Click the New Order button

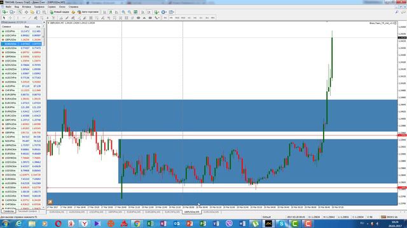tap(59, 12)
